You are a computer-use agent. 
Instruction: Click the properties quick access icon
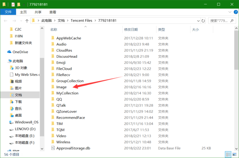pyautogui.click(x=13, y=4)
